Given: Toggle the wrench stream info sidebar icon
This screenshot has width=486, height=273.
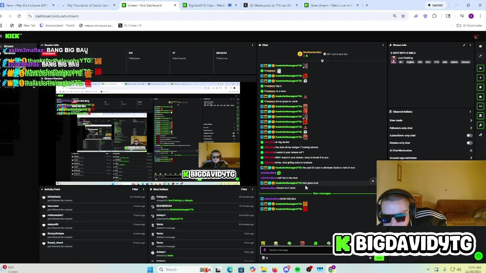Looking at the screenshot, I should coord(480,125).
